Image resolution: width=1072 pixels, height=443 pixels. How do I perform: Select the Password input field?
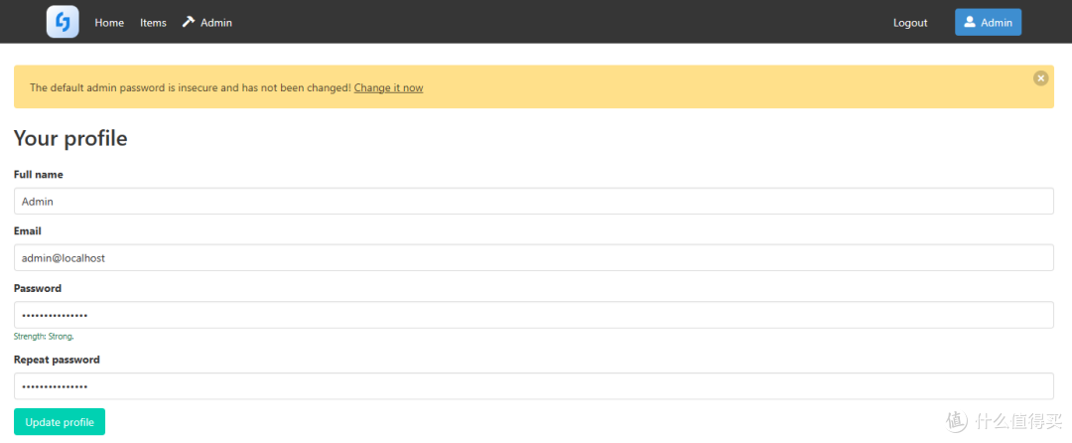(x=533, y=315)
